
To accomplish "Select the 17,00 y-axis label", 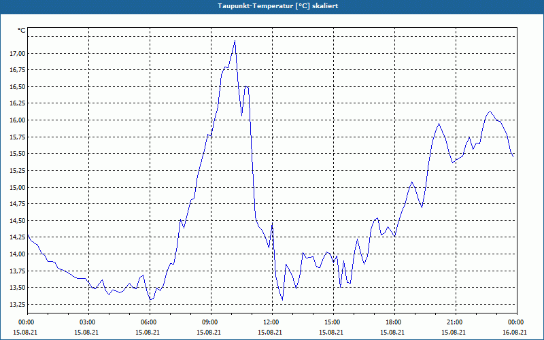I will tap(18, 53).
